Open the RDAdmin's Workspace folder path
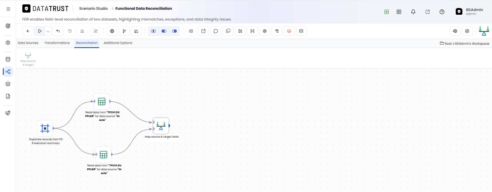 point(472,44)
